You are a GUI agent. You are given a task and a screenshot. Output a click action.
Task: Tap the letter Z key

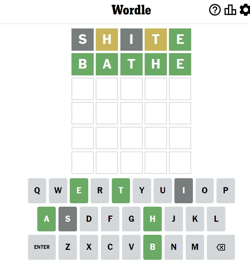(68, 247)
